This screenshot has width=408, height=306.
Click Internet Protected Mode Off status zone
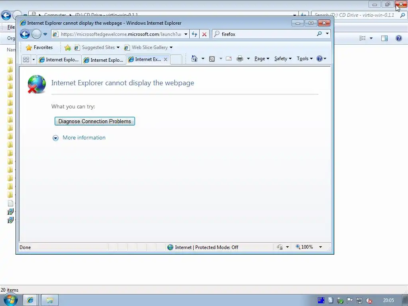(x=203, y=247)
